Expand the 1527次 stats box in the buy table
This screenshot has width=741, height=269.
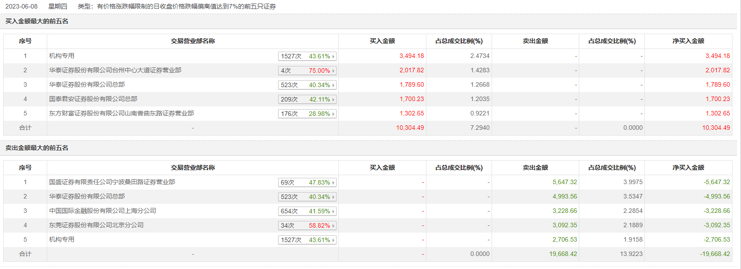[x=307, y=56]
